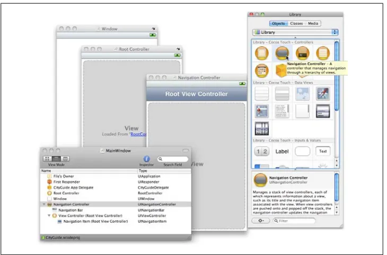Click the Library object list scrollbar
The image size is (387, 255).
337,76
